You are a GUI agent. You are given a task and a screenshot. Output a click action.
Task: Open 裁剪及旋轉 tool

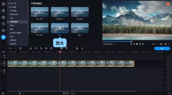click(x=14, y=14)
